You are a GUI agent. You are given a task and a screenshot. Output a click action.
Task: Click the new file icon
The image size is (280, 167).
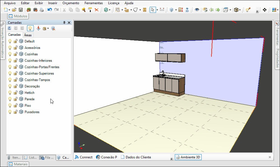(6, 9)
